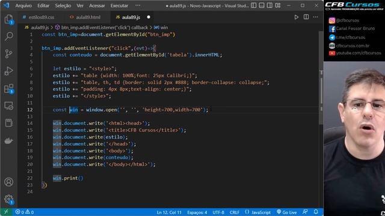The image size is (385, 216).
Task: Expand the hidden menus ellipsis
Action: (x=138, y=5)
